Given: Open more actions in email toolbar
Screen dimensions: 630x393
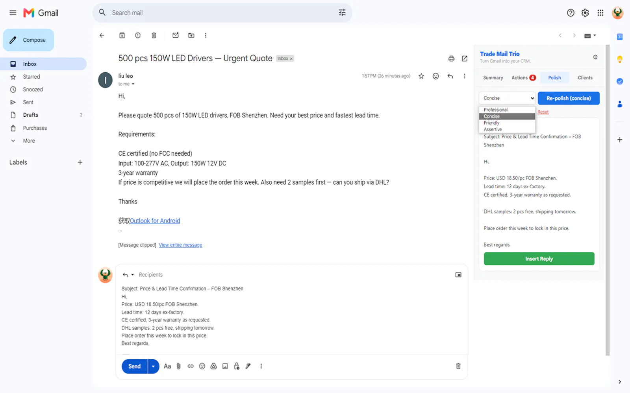Looking at the screenshot, I should (206, 35).
